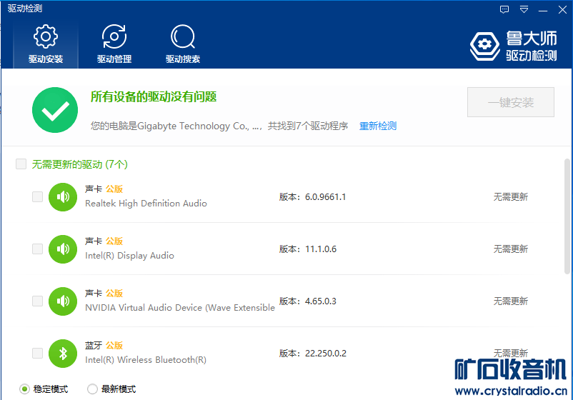Open the 驱动安装 gear tab
The width and height of the screenshot is (573, 400).
coord(46,44)
